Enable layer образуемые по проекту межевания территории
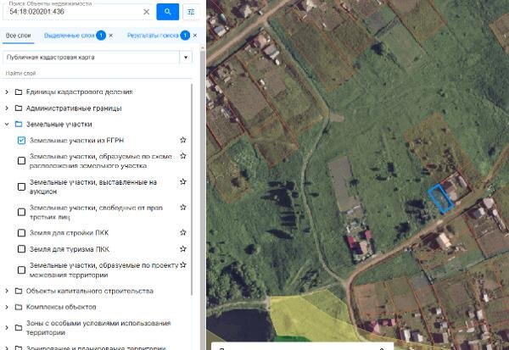This screenshot has height=350, width=509. [21, 269]
